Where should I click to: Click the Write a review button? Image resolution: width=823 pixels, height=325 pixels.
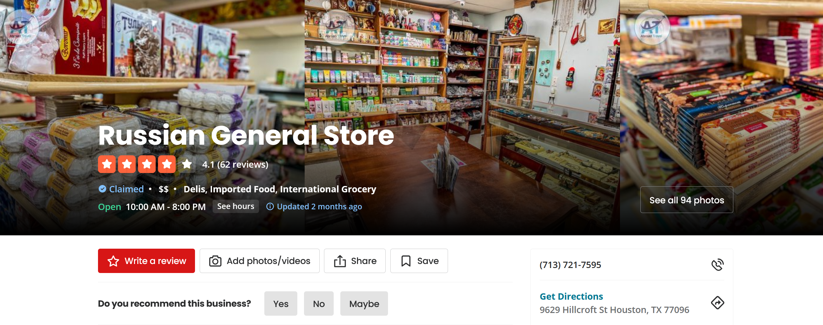click(146, 261)
